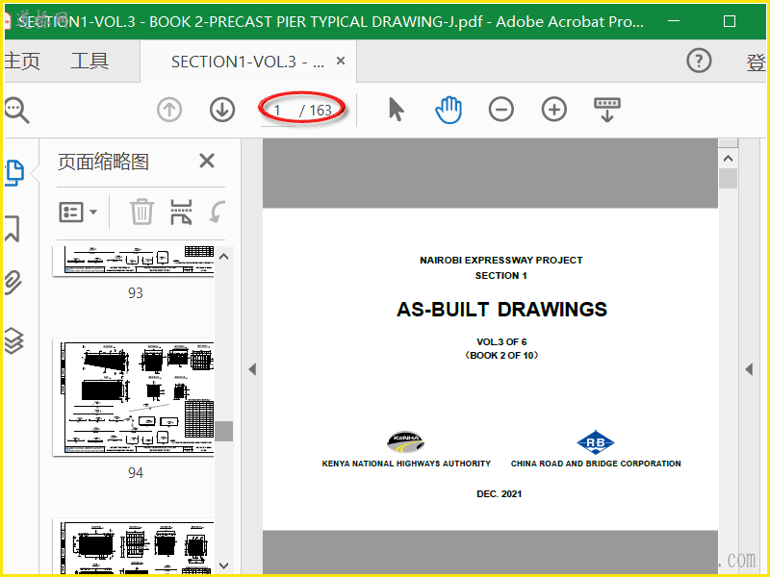This screenshot has width=770, height=577.
Task: Open the bookmarks sidebar icon
Action: pyautogui.click(x=13, y=229)
